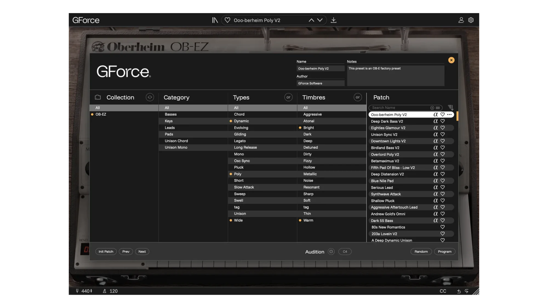Clear the Search Name field
This screenshot has height=308, width=548.
pyautogui.click(x=432, y=108)
